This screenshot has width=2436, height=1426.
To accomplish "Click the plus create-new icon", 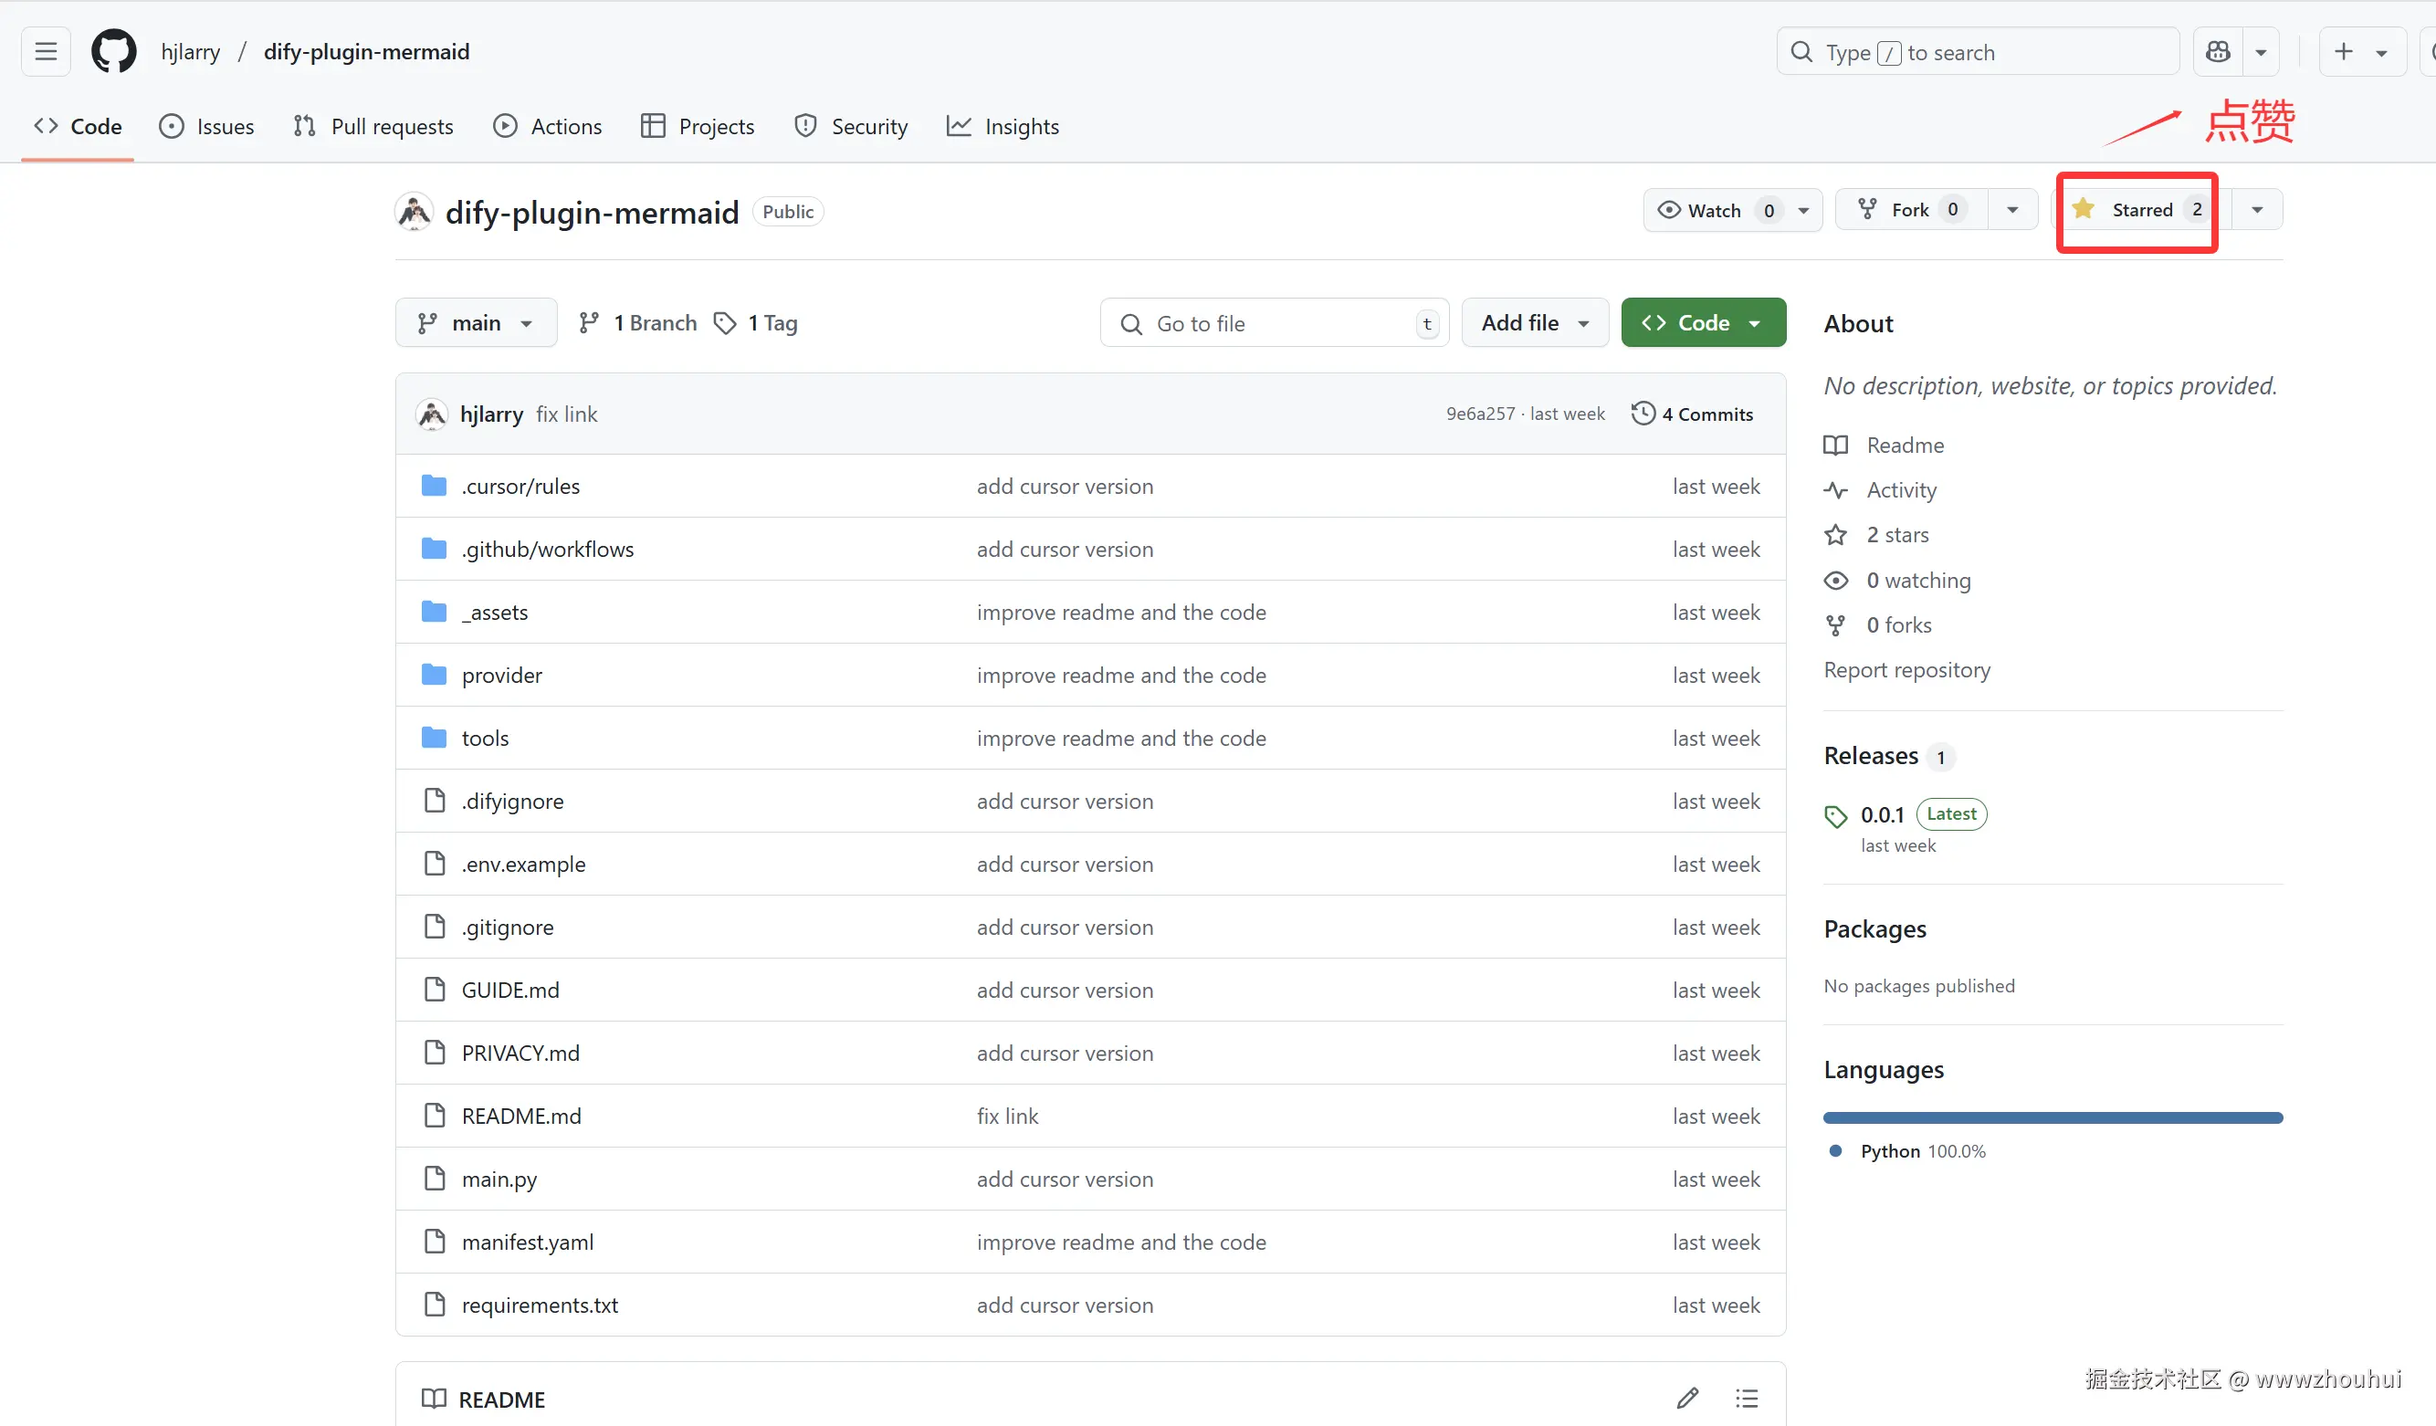I will click(2343, 51).
